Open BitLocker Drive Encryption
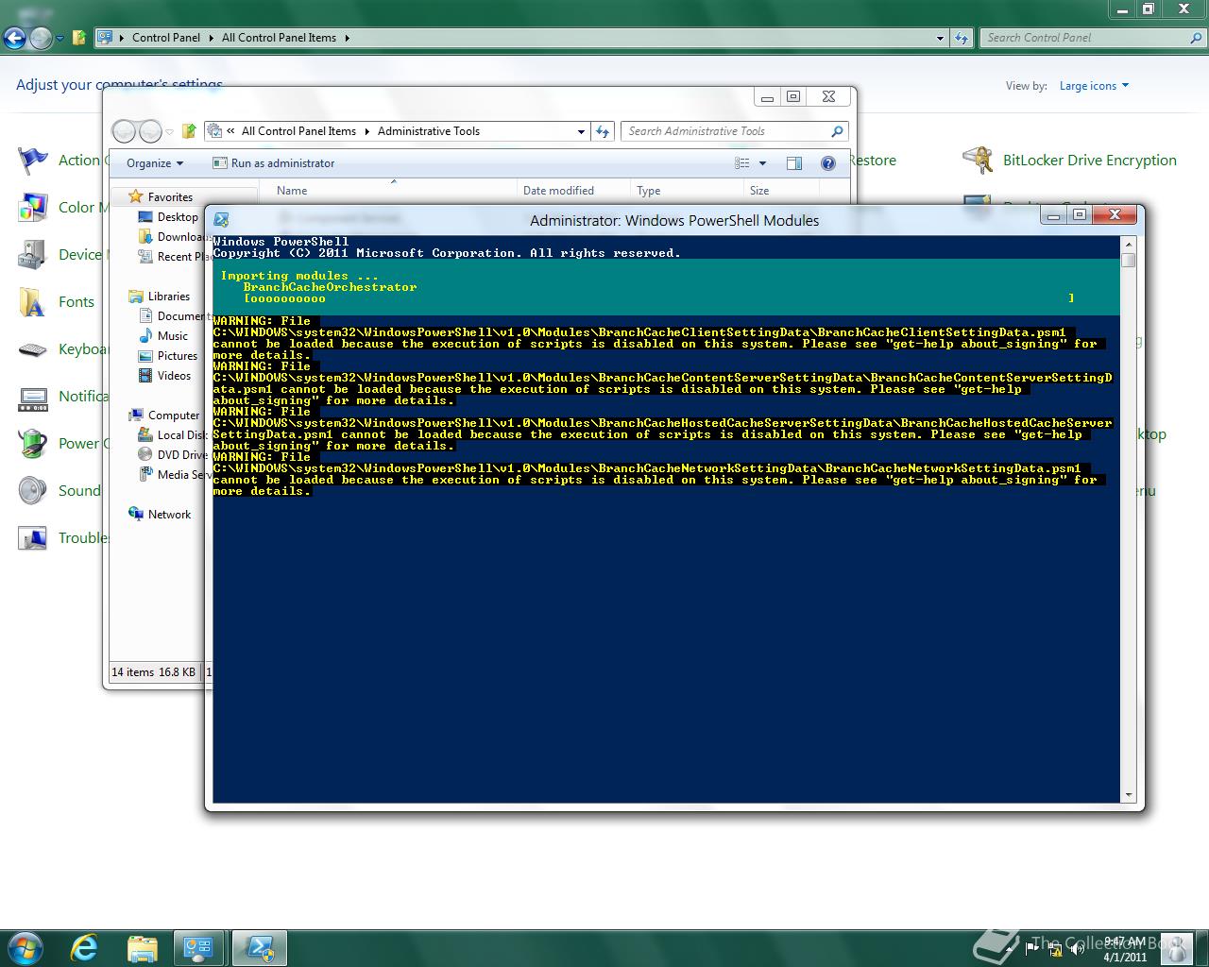 pyautogui.click(x=1089, y=161)
